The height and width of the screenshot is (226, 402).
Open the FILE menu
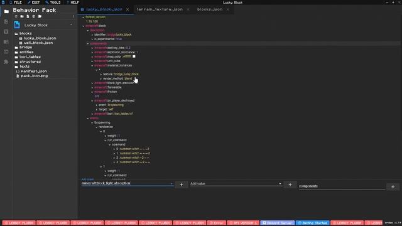coord(16,3)
